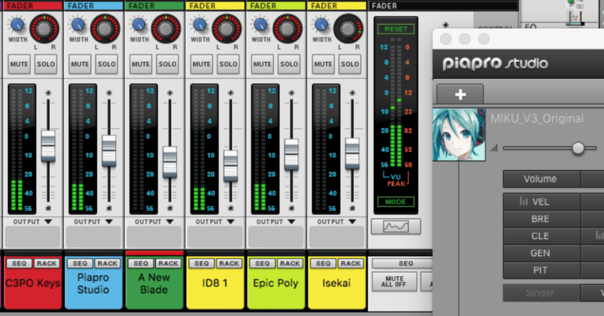Image resolution: width=604 pixels, height=316 pixels.
Task: Show Epic Poly in the sequencer
Action: pyautogui.click(x=263, y=264)
